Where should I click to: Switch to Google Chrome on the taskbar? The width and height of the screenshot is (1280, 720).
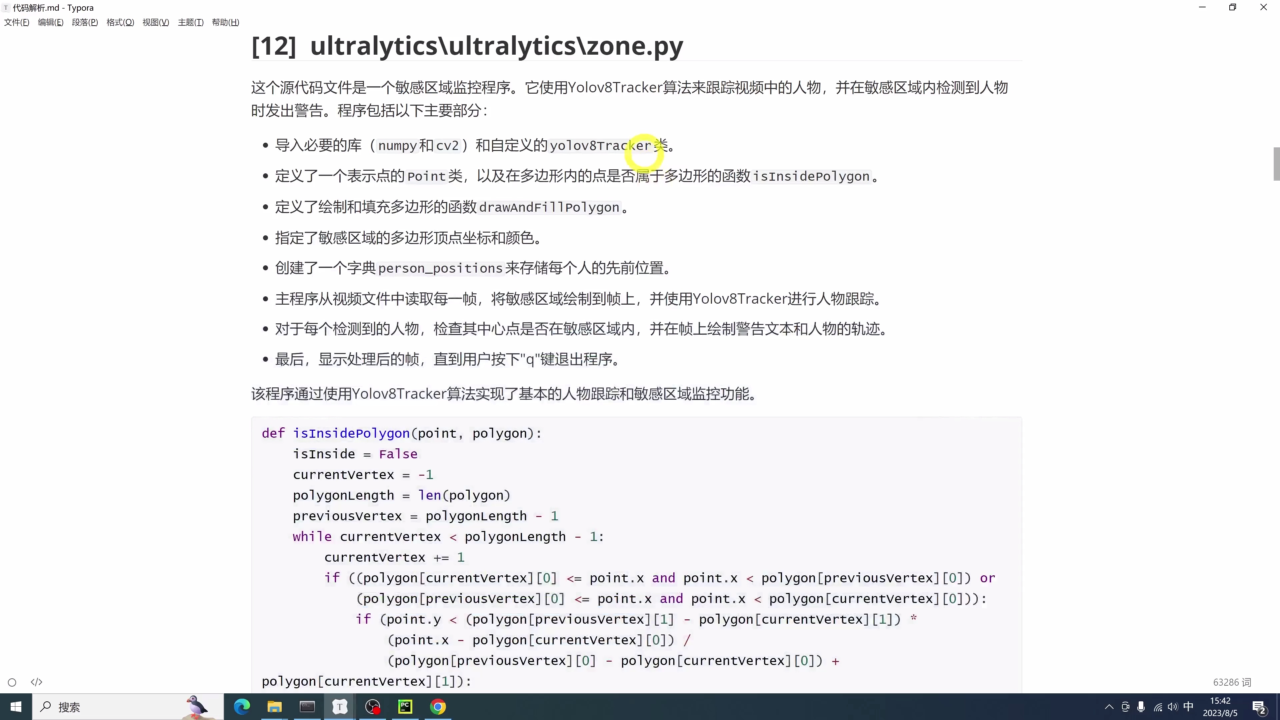point(438,707)
